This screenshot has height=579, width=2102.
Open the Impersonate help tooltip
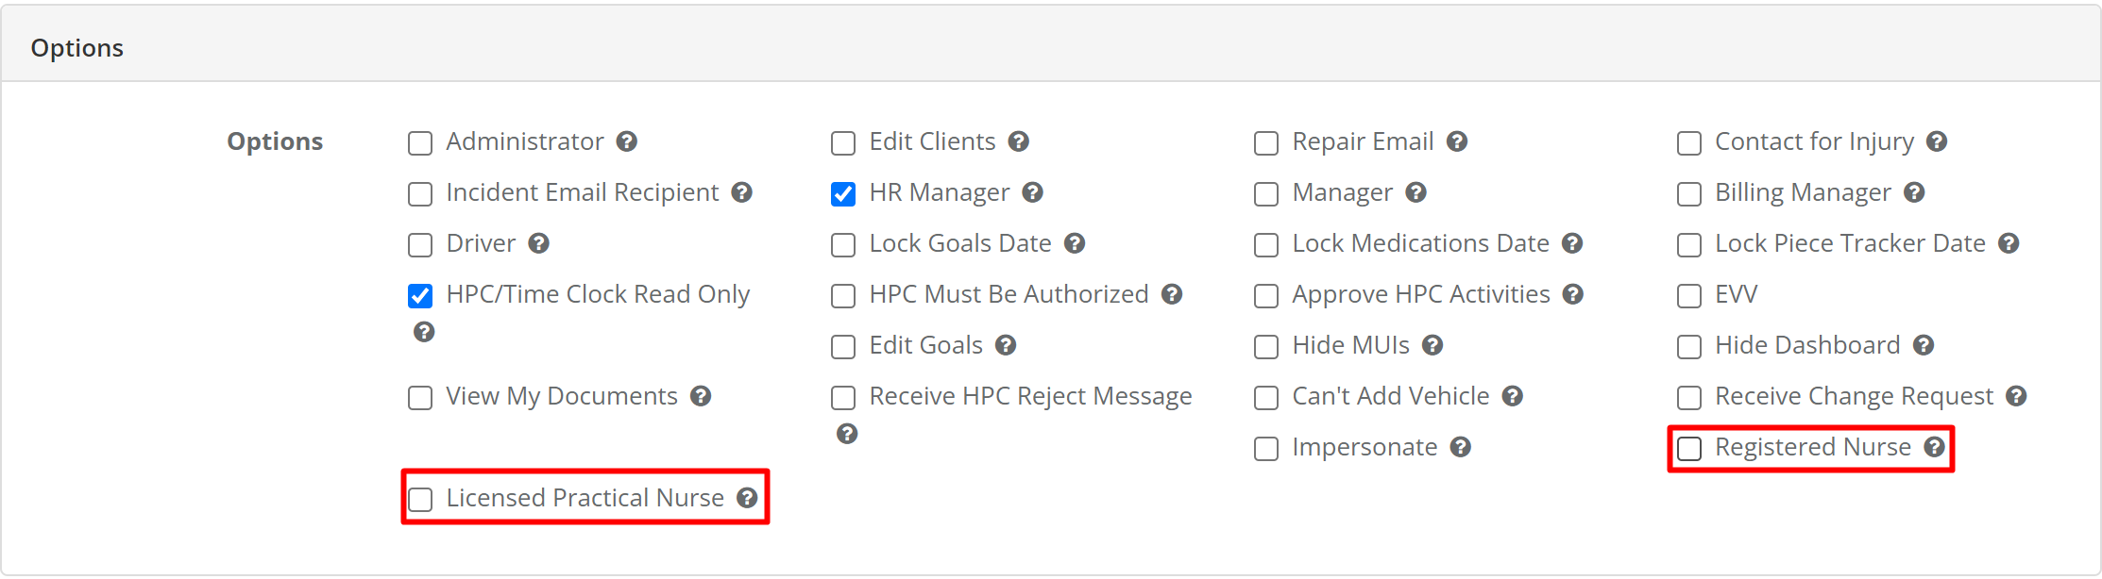(1460, 448)
